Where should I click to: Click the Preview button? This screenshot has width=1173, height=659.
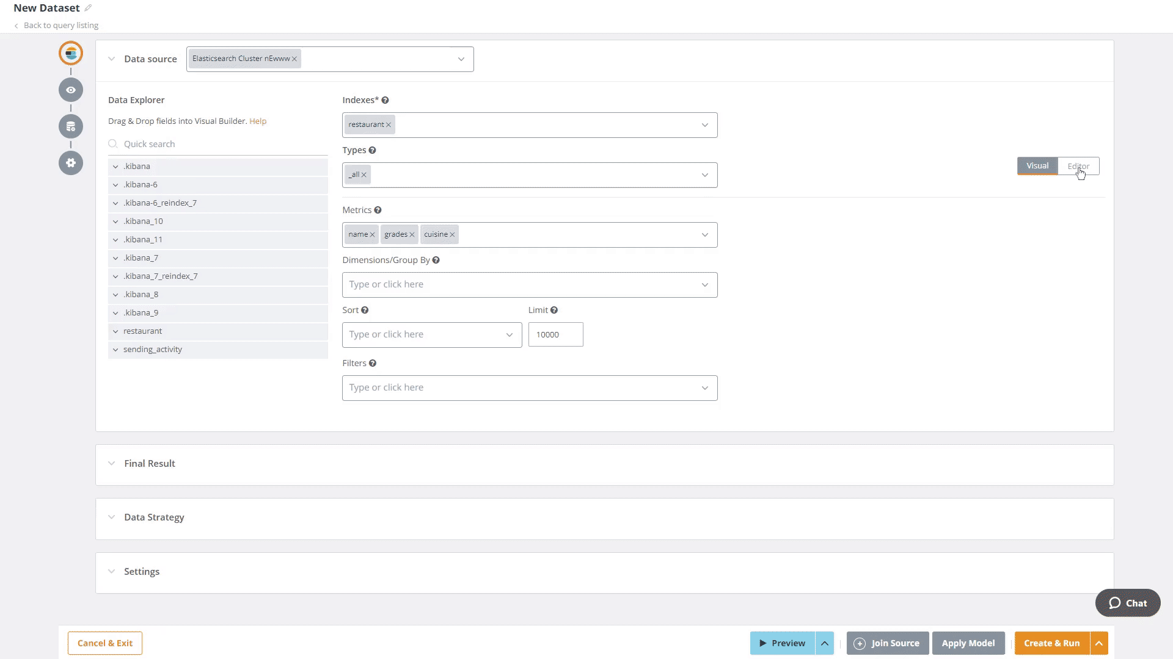pos(782,643)
